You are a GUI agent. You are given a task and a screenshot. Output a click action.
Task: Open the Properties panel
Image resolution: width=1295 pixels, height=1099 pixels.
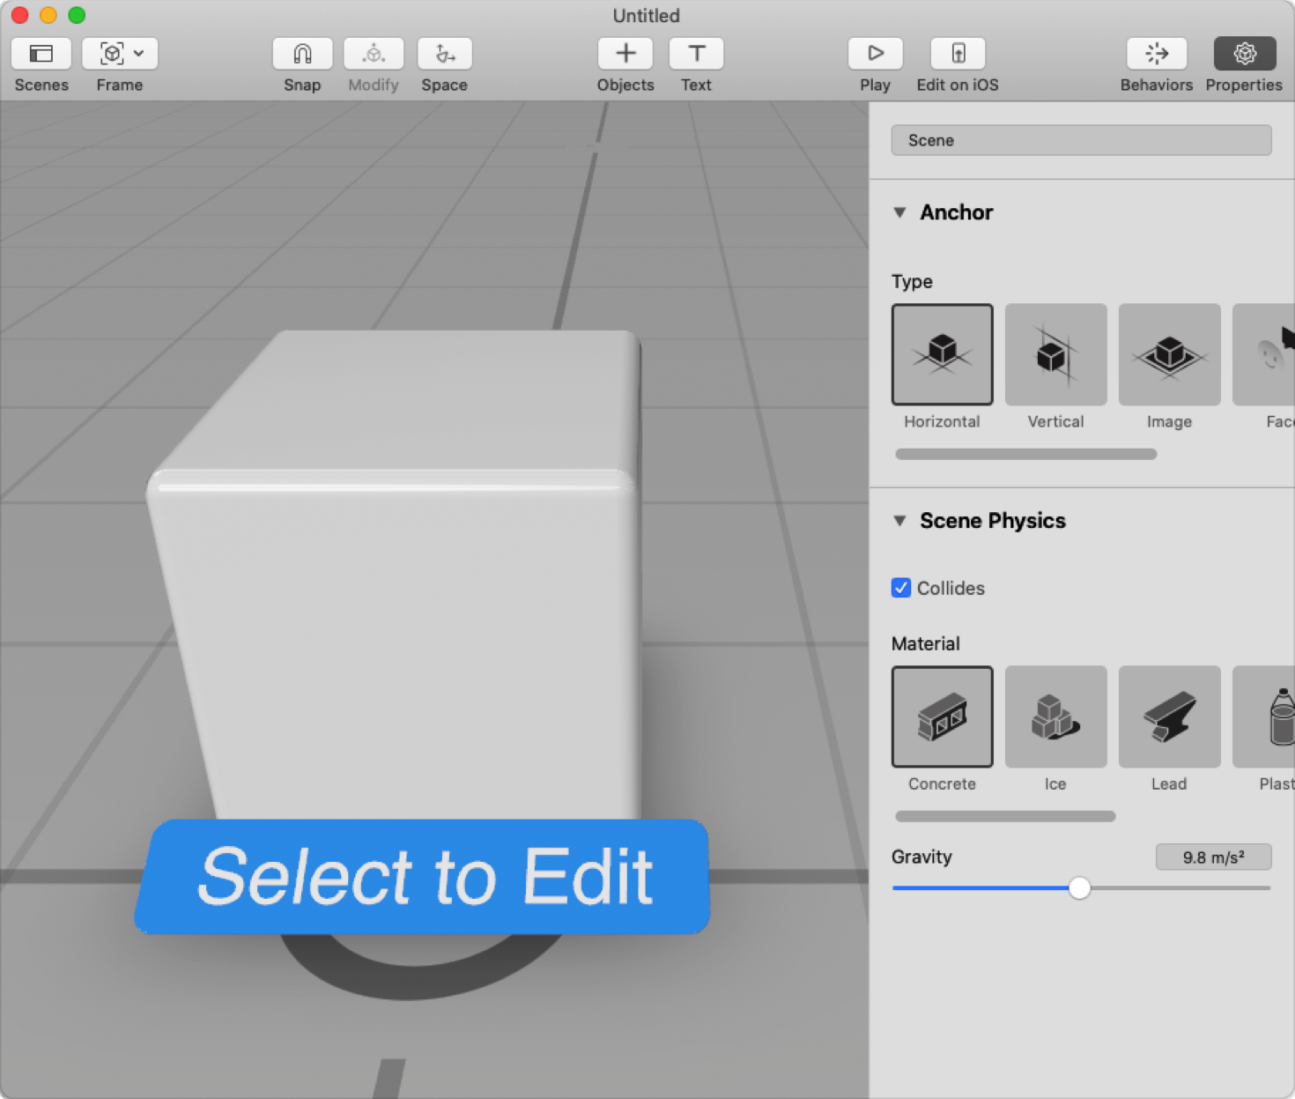(1244, 53)
